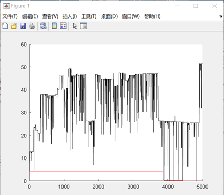Insert colorbar using toolbar icon

point(54,26)
